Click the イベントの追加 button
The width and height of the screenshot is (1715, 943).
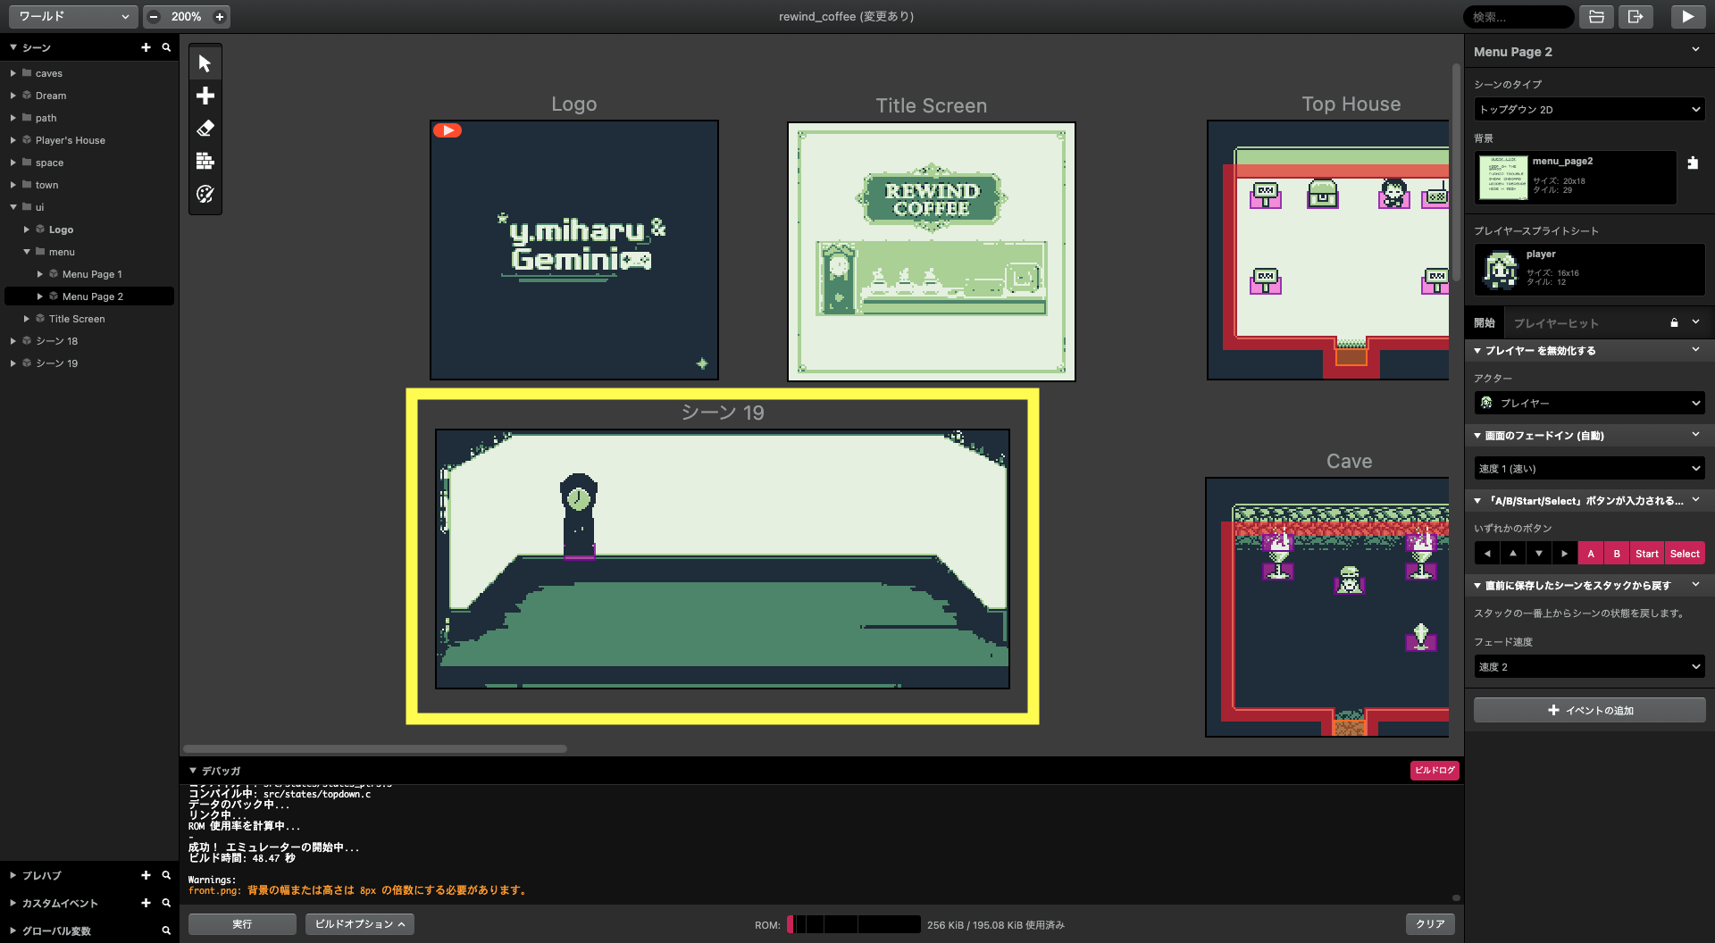[1589, 710]
